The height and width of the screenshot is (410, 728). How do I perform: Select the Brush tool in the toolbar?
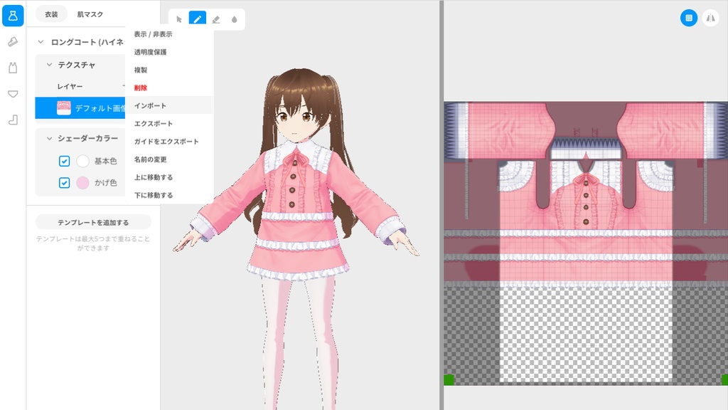(x=197, y=19)
